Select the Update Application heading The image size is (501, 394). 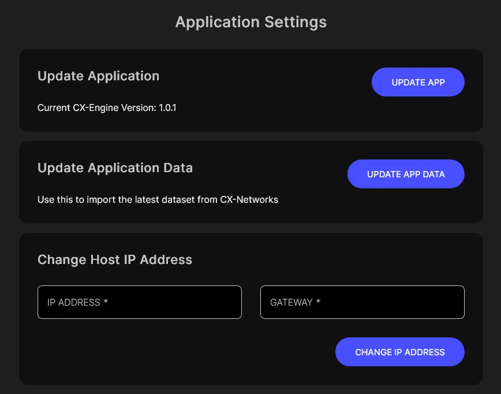[x=98, y=76]
